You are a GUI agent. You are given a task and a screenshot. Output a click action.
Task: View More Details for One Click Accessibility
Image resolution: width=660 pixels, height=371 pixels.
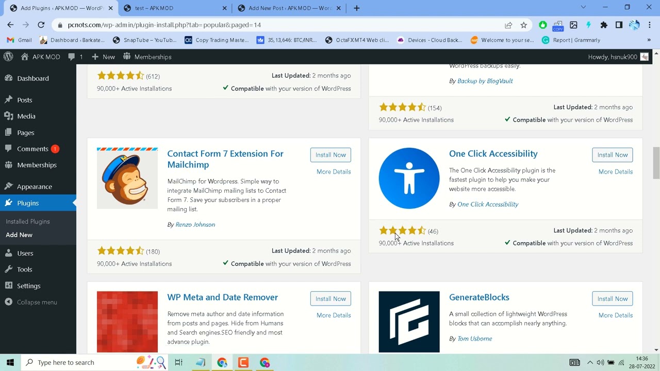(x=616, y=172)
